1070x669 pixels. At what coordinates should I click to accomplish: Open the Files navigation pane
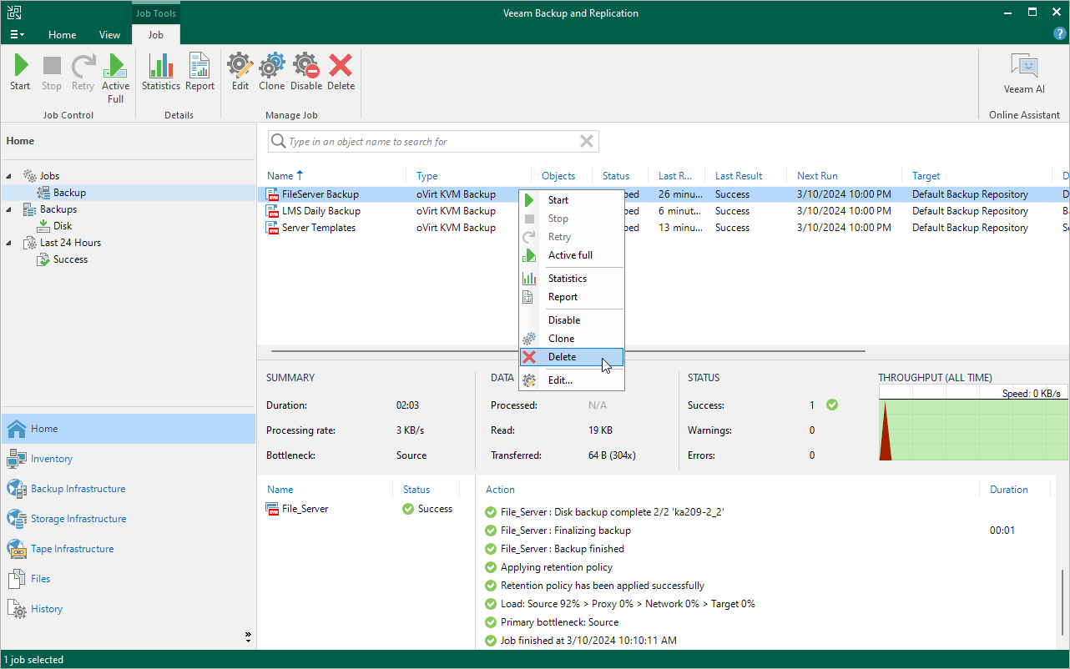click(128, 579)
